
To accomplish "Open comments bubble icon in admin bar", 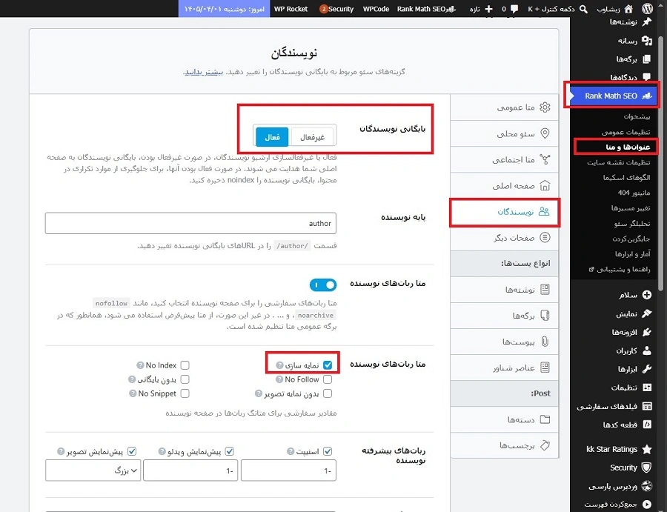I will point(514,9).
